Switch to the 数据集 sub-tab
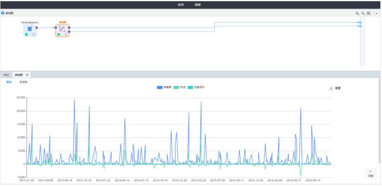Screen dimensions: 382x186 [24, 82]
